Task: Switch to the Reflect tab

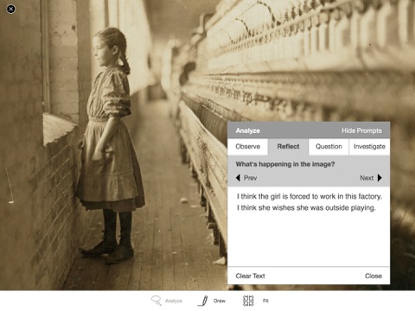Action: pos(288,147)
